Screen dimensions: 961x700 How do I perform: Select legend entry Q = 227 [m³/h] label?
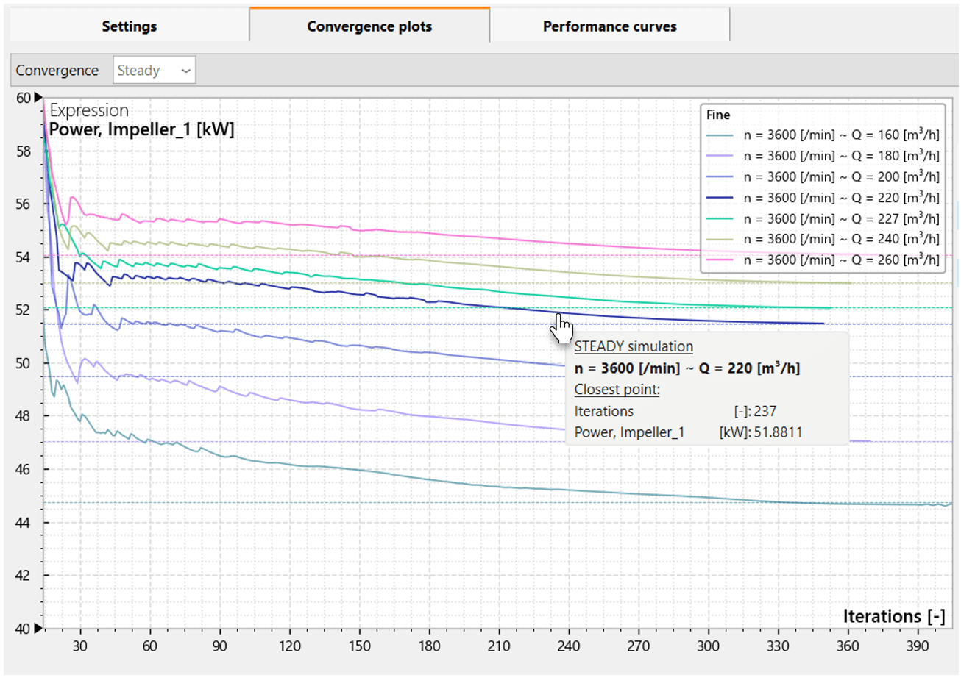pyautogui.click(x=841, y=218)
